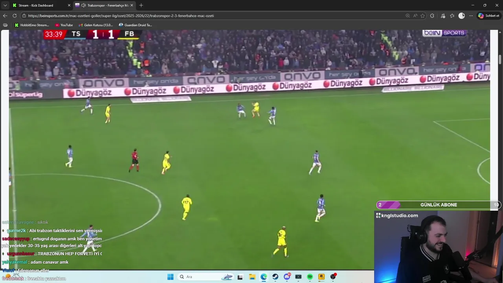Open the media control music icon
The image size is (503, 283).
(443, 16)
